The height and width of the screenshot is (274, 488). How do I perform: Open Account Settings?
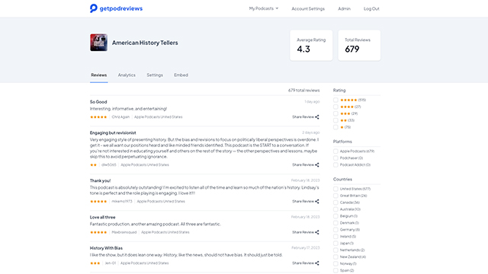coord(308,8)
